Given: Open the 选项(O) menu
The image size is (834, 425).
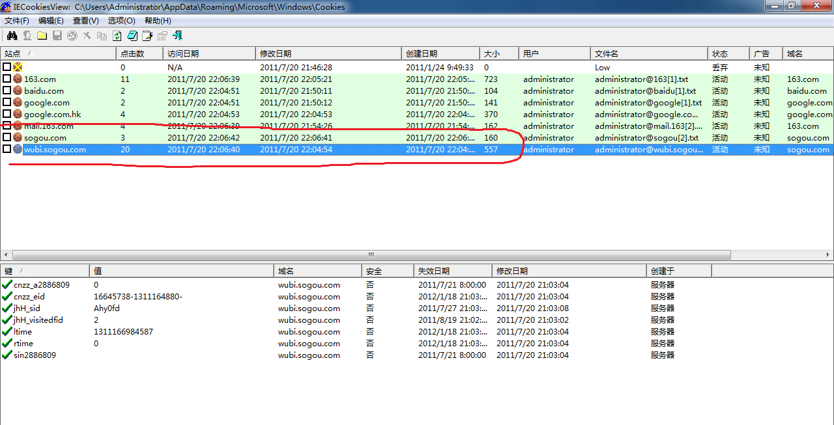Looking at the screenshot, I should click(121, 21).
